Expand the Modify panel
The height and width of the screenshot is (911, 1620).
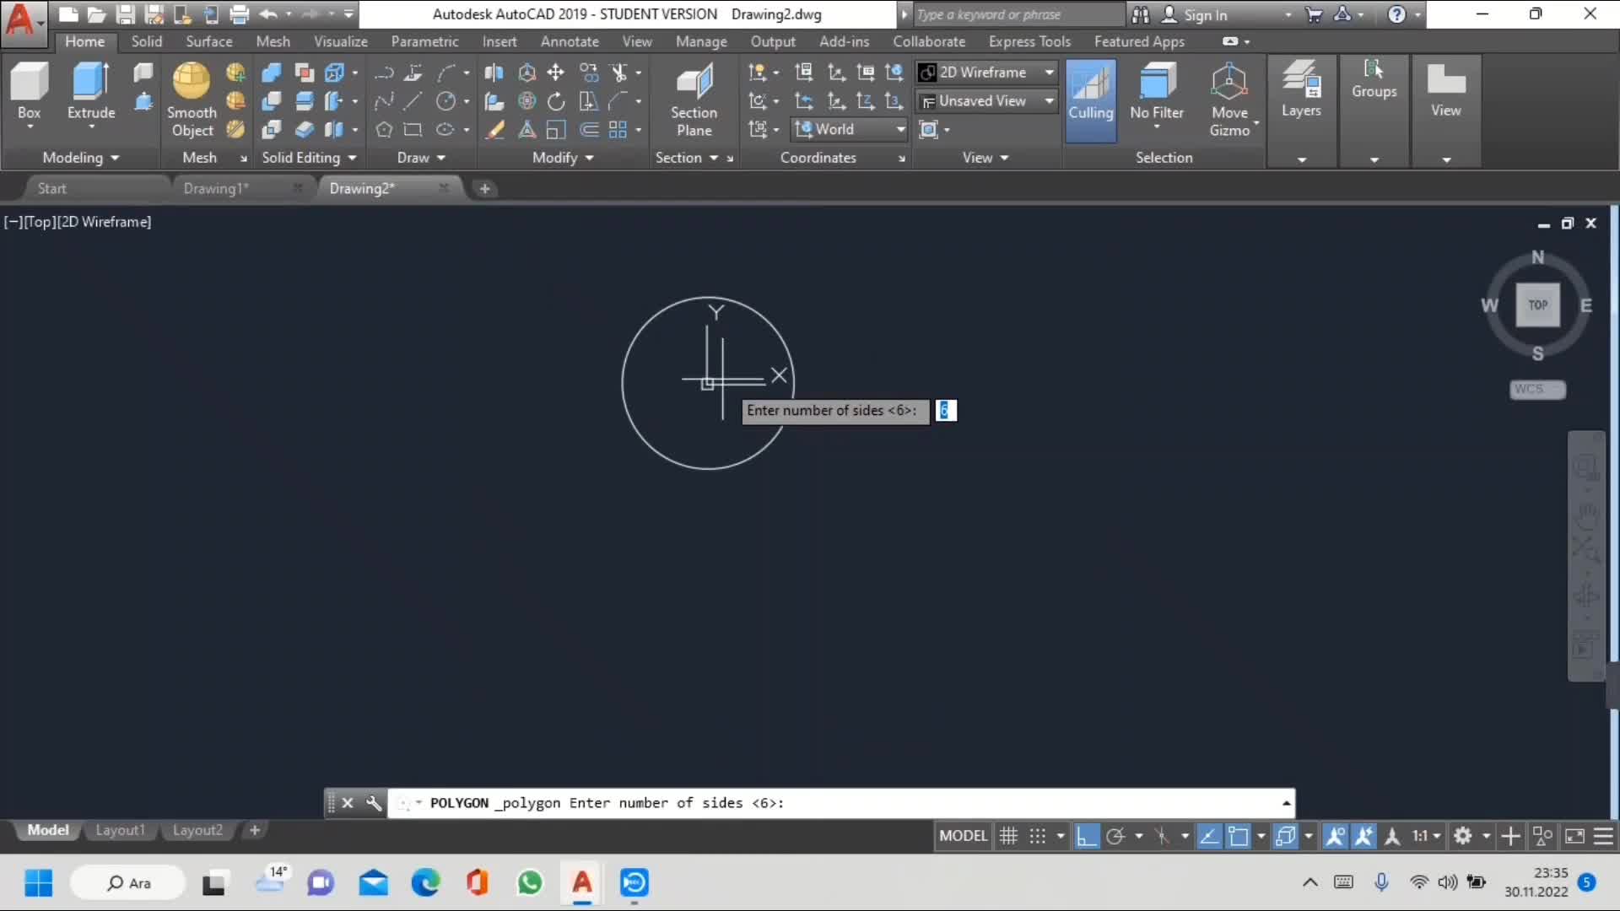pos(563,158)
